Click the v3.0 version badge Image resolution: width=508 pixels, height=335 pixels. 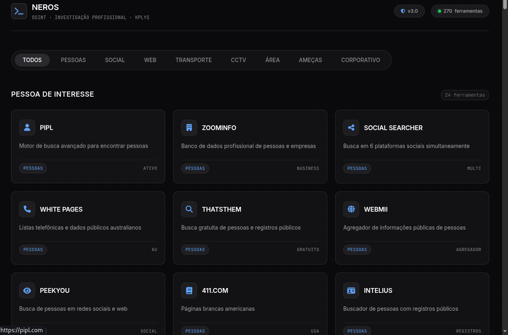(x=409, y=11)
